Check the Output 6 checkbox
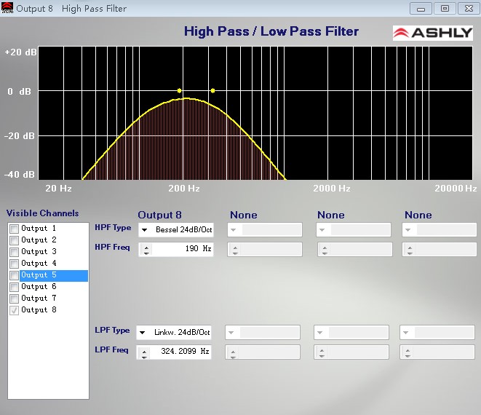 pos(14,287)
